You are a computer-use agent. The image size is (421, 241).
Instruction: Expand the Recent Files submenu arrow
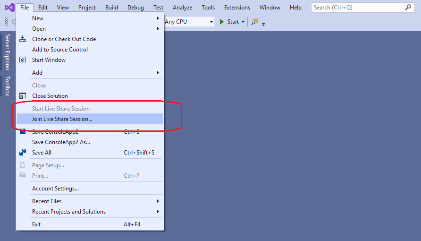pos(158,201)
